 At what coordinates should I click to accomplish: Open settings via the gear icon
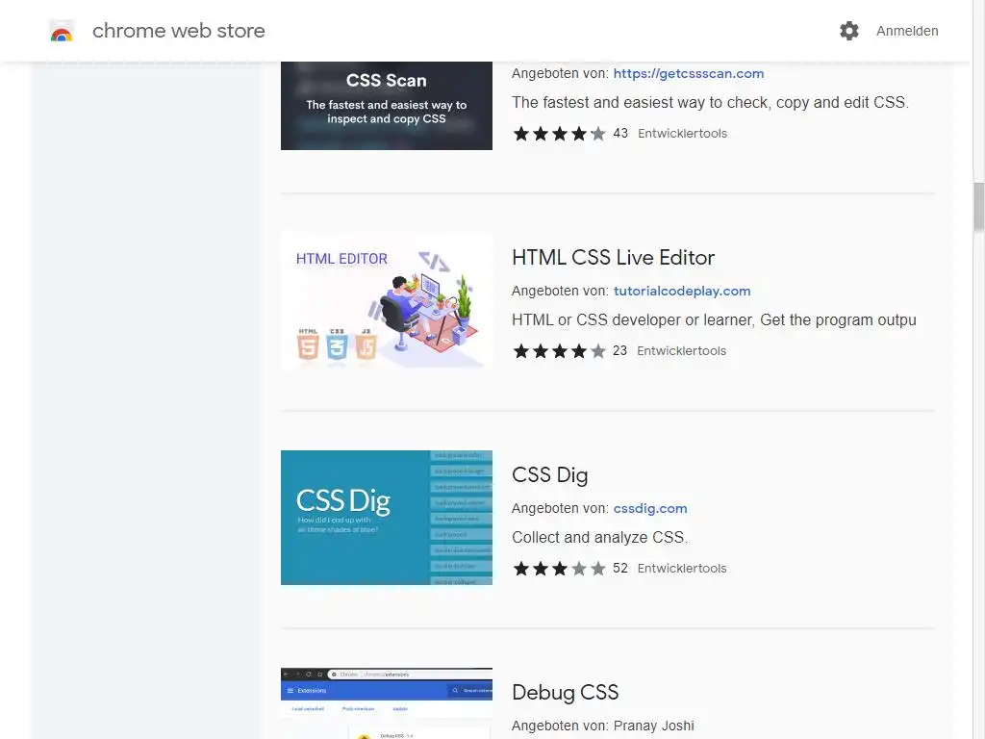click(848, 31)
